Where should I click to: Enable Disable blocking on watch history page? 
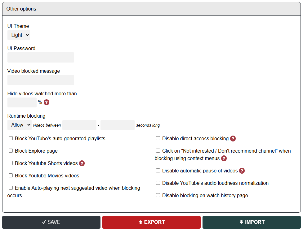click(158, 195)
